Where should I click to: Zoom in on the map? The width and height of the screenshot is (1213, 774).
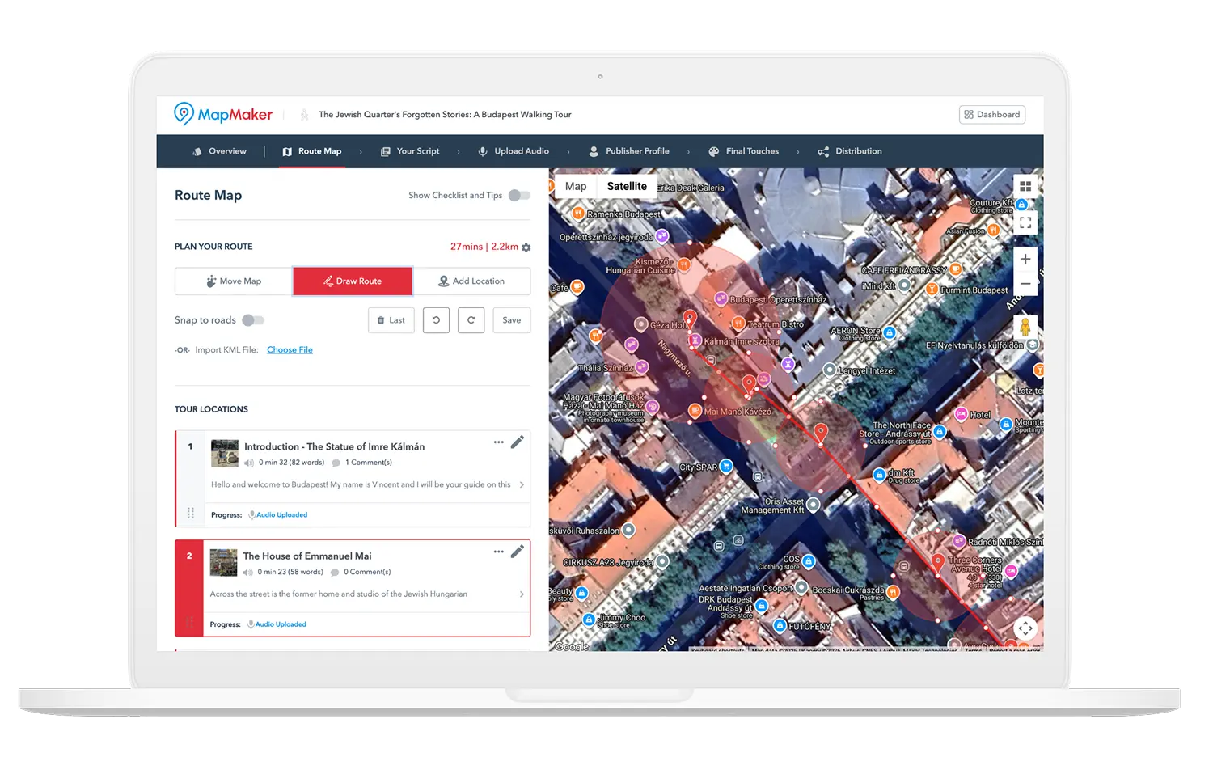pyautogui.click(x=1025, y=259)
